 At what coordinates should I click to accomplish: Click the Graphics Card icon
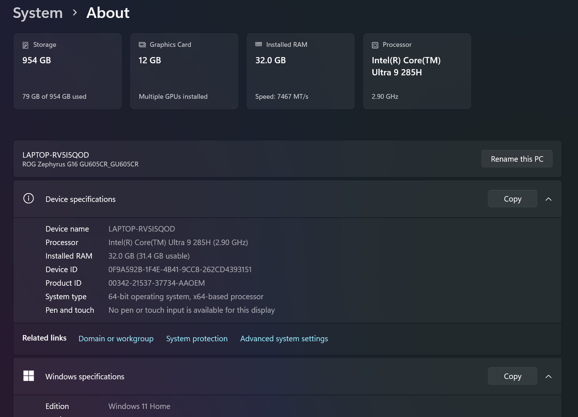pyautogui.click(x=142, y=45)
